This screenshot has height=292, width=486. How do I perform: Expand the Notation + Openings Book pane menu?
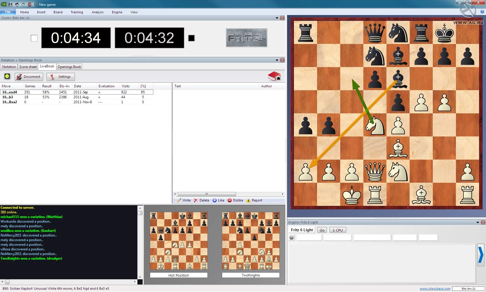(277, 60)
